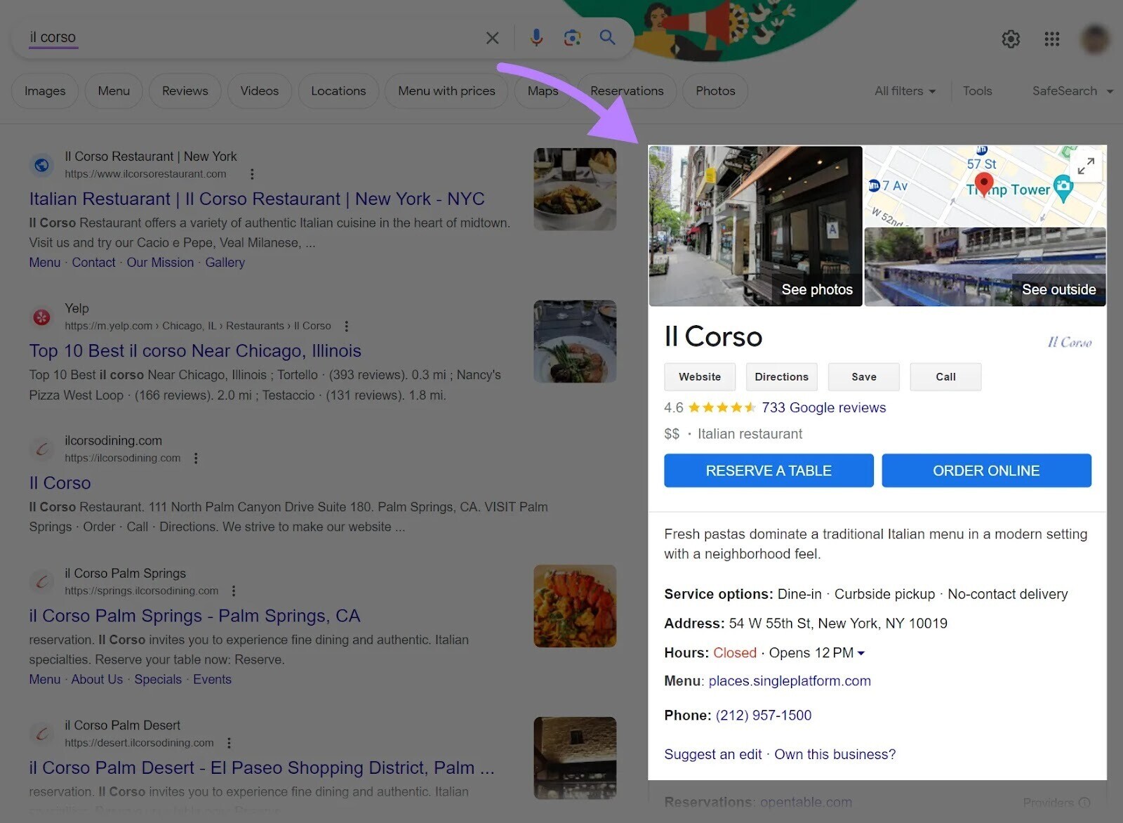Open the 733 Google reviews link
The width and height of the screenshot is (1123, 823).
pyautogui.click(x=823, y=408)
